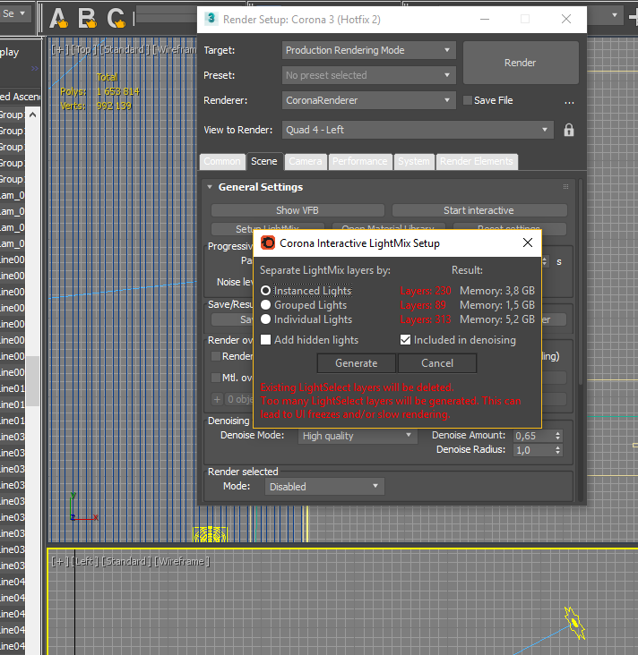The height and width of the screenshot is (655, 638).
Task: Minimize the Render Setup window
Action: point(485,19)
